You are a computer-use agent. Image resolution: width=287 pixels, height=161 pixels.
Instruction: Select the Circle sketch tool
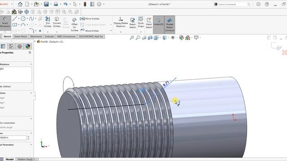point(23,19)
